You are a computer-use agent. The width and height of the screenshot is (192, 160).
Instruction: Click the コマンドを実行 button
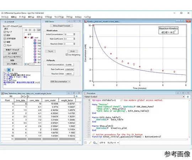point(12,64)
